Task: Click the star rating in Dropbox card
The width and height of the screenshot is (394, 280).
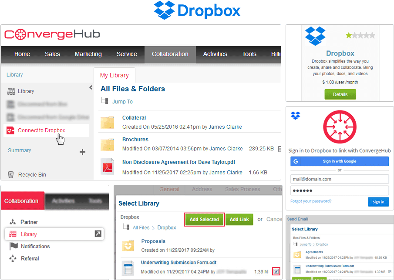Action: pos(360,35)
